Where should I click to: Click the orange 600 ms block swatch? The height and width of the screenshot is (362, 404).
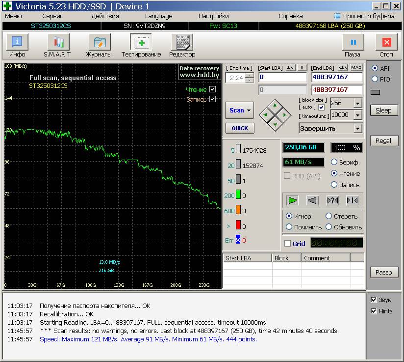click(238, 209)
